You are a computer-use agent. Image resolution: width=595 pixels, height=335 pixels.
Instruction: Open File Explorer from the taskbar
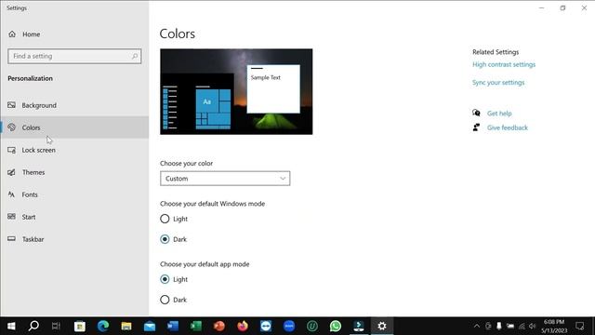point(126,326)
